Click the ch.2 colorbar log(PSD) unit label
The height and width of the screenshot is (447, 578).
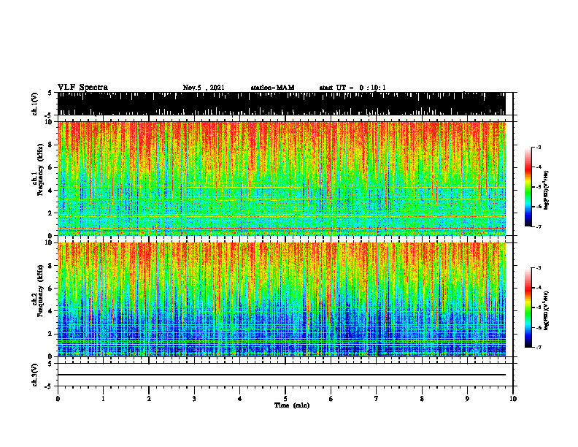pos(547,311)
